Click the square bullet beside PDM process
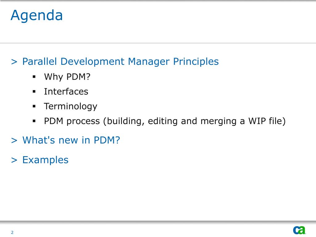Viewport: 316px width, 237px height. point(34,121)
